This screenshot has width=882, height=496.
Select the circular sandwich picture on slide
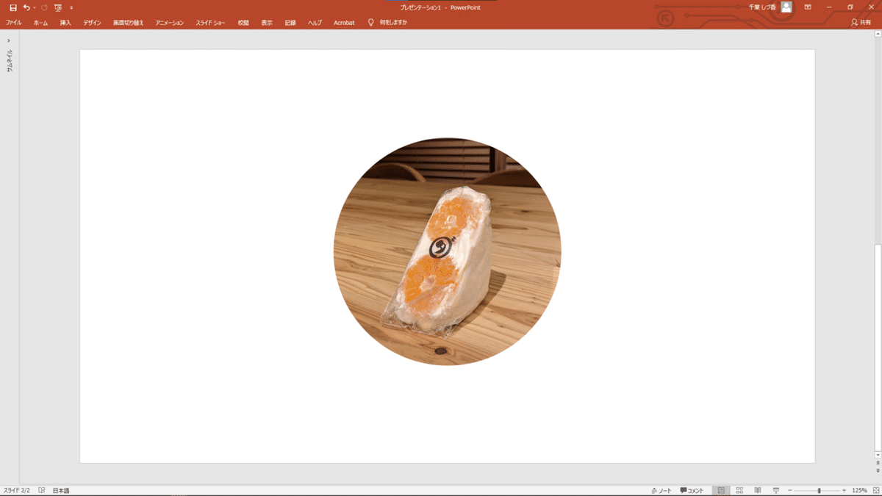(x=447, y=251)
